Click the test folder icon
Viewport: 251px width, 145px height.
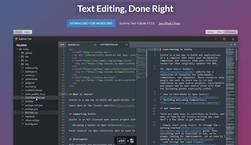[22, 64]
